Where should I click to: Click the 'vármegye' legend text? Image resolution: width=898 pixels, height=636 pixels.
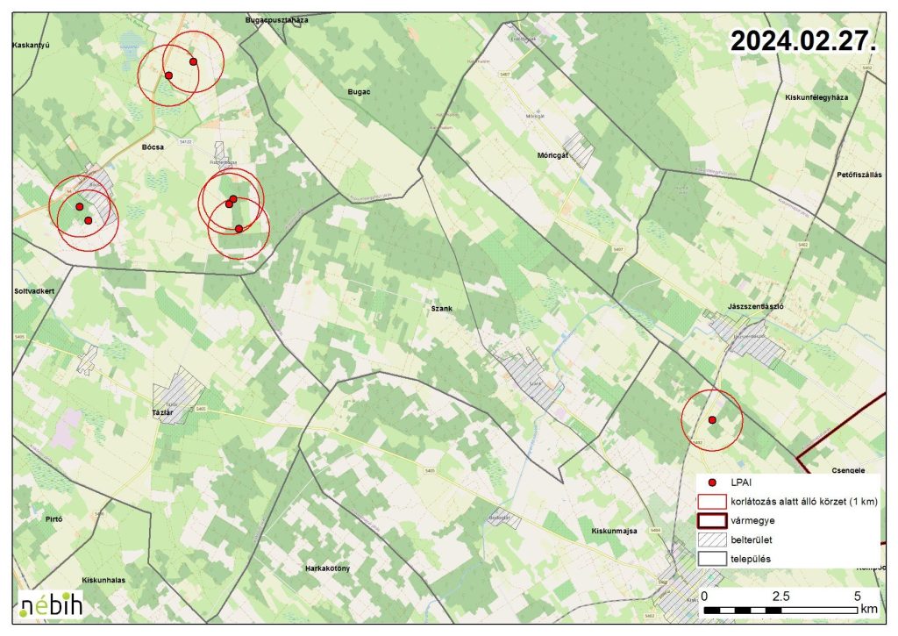[x=753, y=521]
